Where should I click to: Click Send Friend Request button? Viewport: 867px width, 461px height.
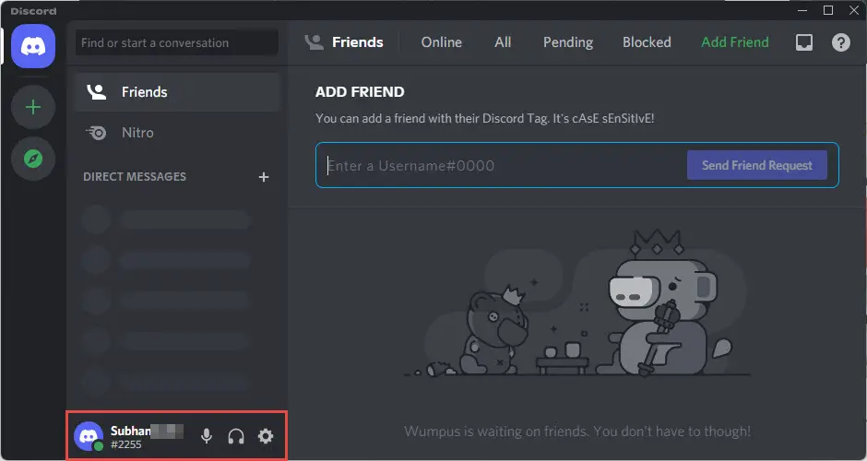757,165
